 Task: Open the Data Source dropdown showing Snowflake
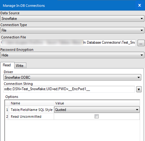pos(72,19)
